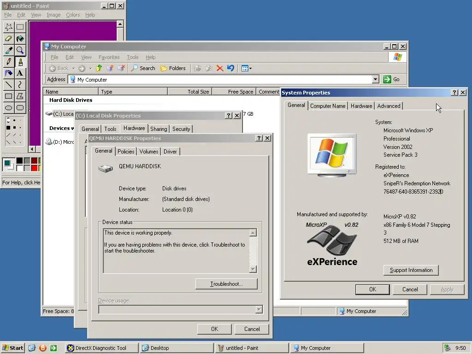472x354 pixels.
Task: Open Tools menu in My Computer
Action: point(132,57)
